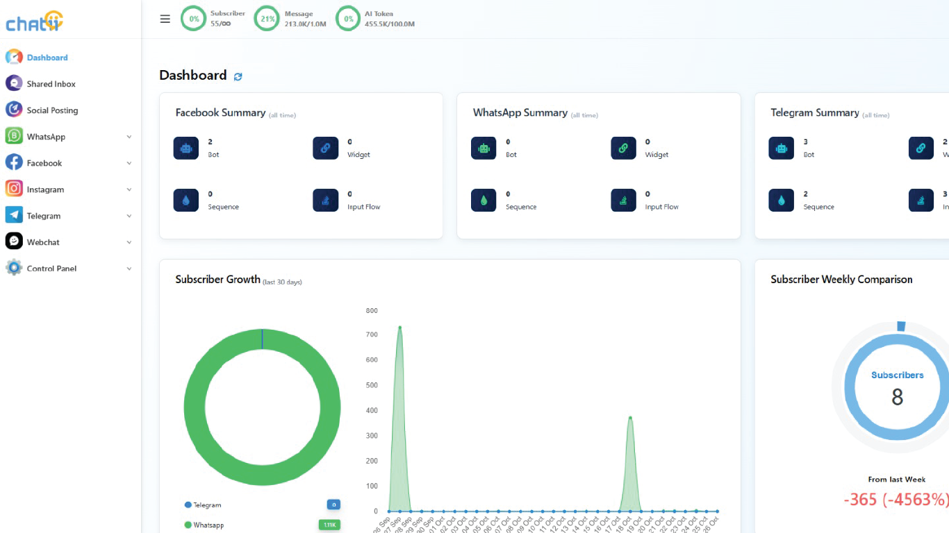Open the Shared Inbox page
The image size is (949, 533).
[51, 84]
